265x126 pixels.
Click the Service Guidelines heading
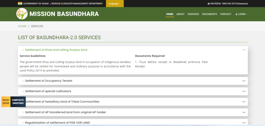click(33, 56)
